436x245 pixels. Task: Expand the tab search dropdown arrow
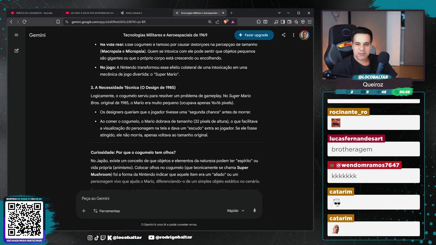coord(279,13)
